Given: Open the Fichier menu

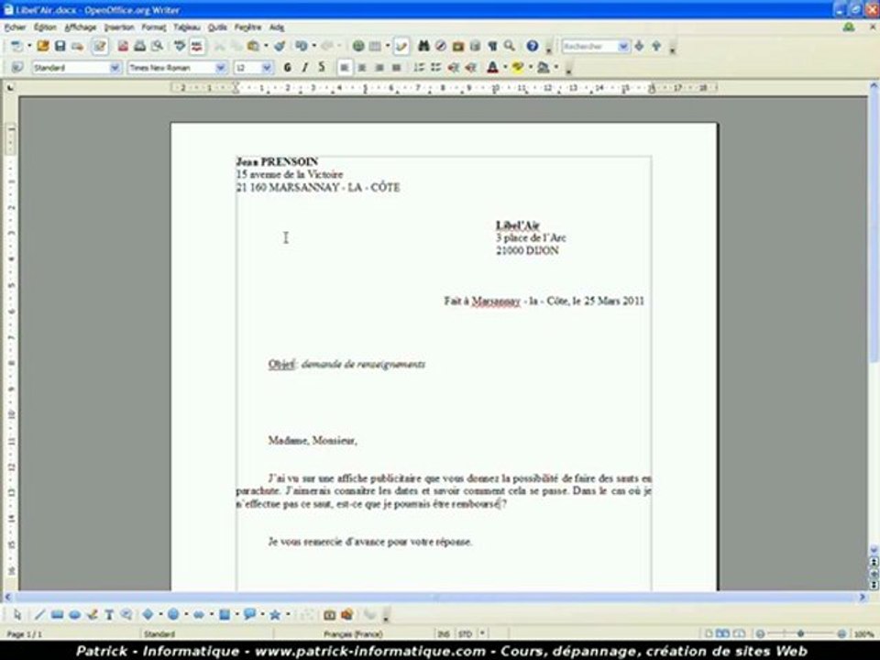Looking at the screenshot, I should pos(16,27).
